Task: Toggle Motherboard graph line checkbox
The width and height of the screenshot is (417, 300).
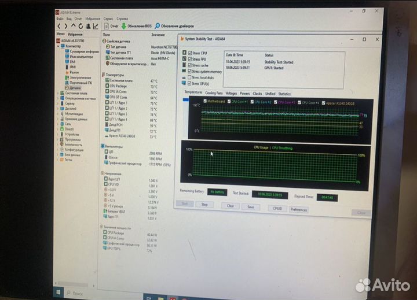Action: click(205, 101)
